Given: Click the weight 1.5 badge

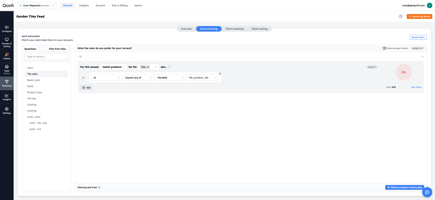Looking at the screenshot, I should 417,48.
